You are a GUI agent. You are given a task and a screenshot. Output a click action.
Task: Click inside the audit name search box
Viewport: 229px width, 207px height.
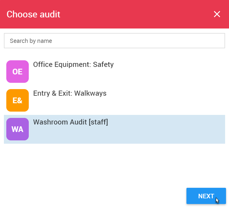(115, 40)
